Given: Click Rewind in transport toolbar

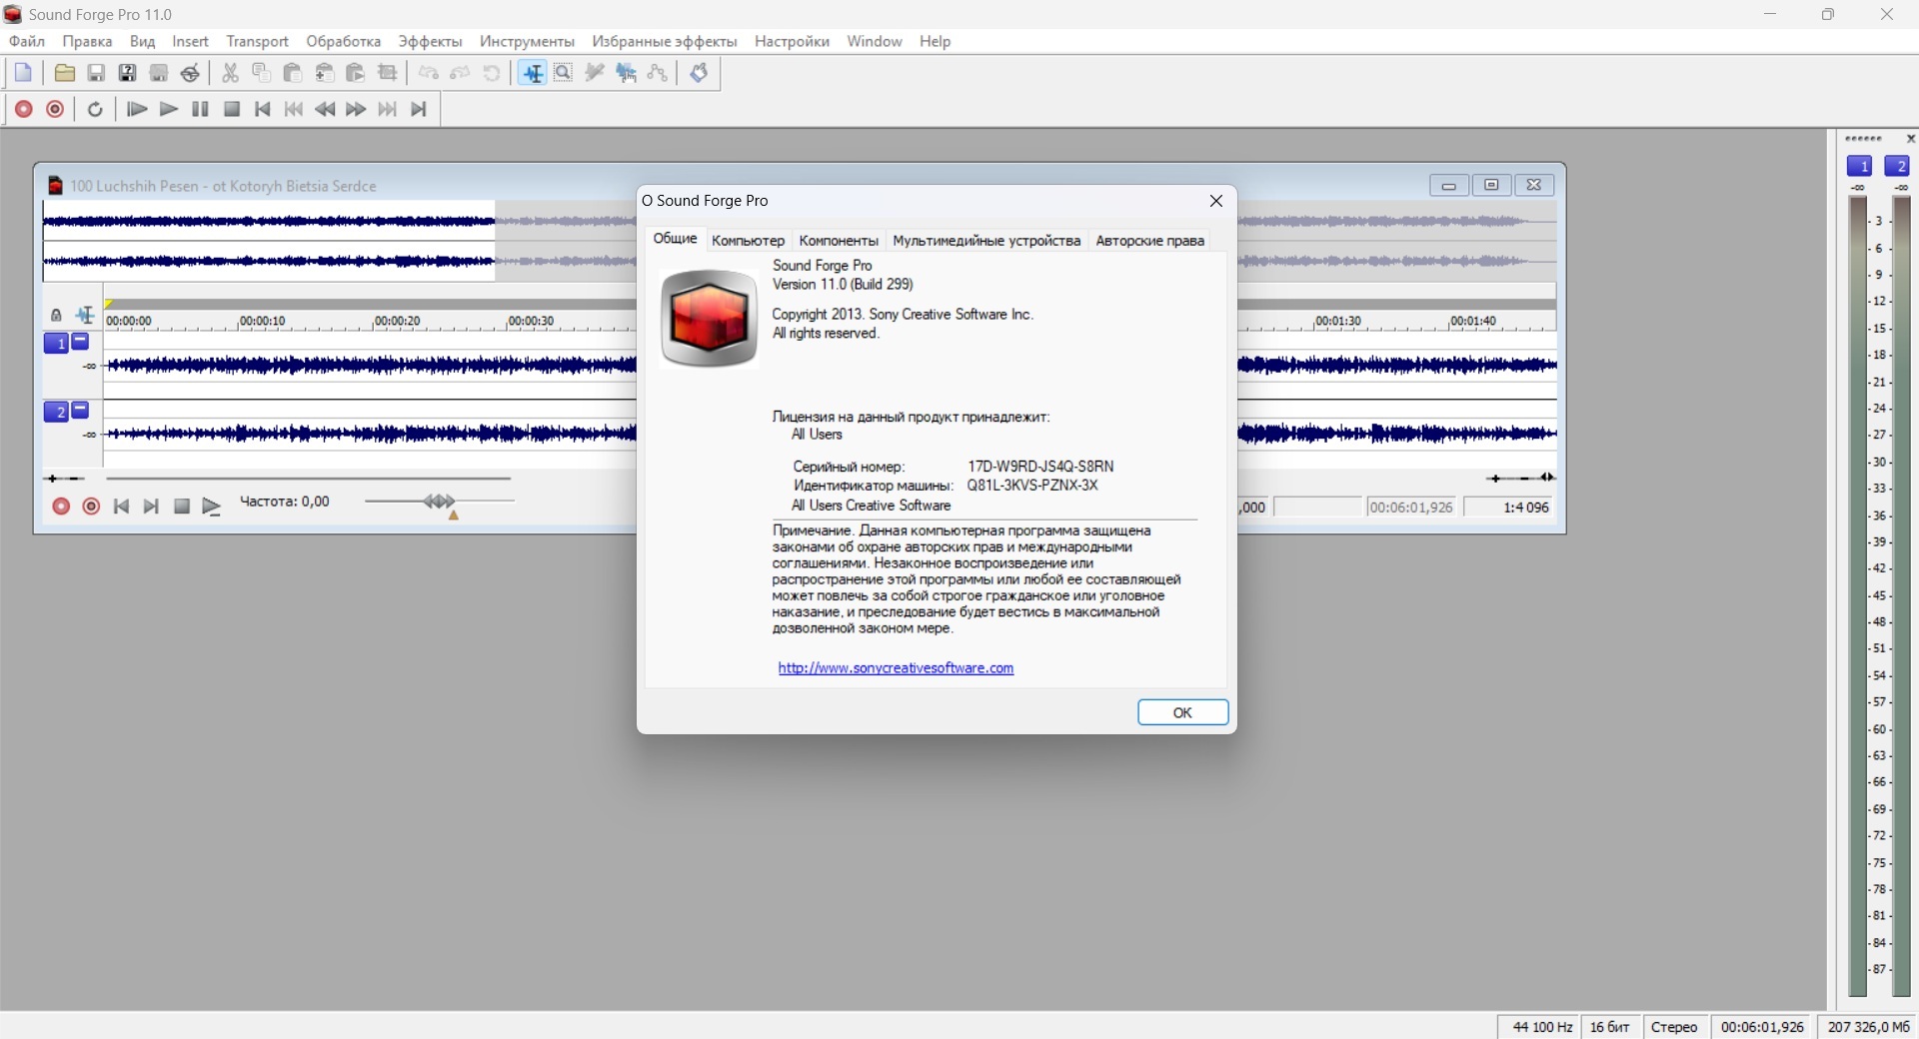Looking at the screenshot, I should click(x=325, y=110).
